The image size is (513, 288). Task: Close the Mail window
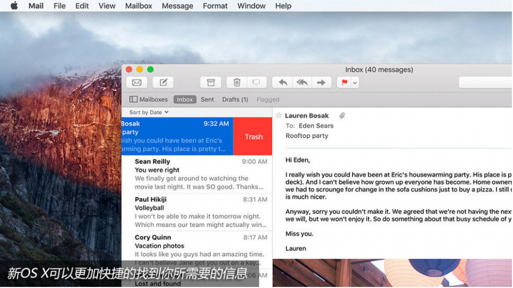pyautogui.click(x=129, y=70)
